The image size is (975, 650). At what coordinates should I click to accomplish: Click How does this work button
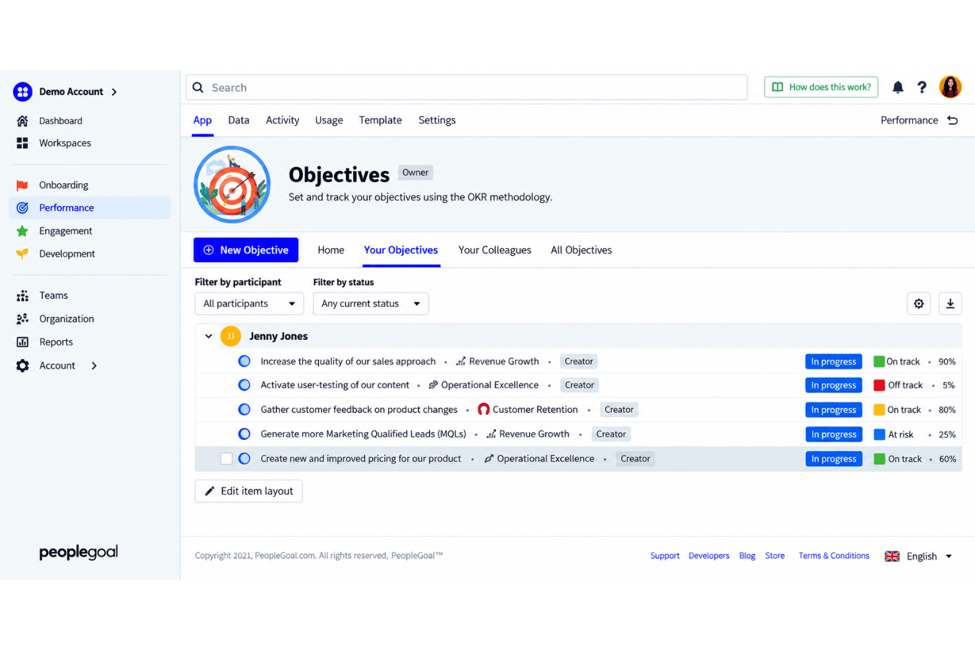(821, 87)
